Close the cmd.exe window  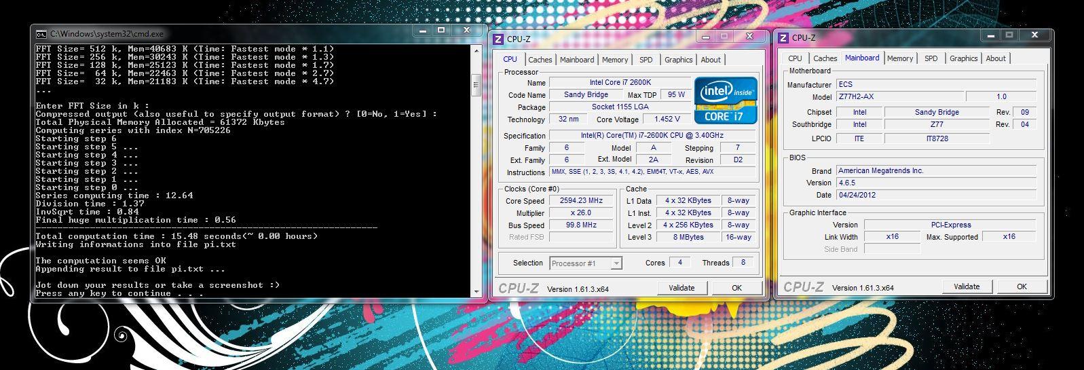coord(466,31)
